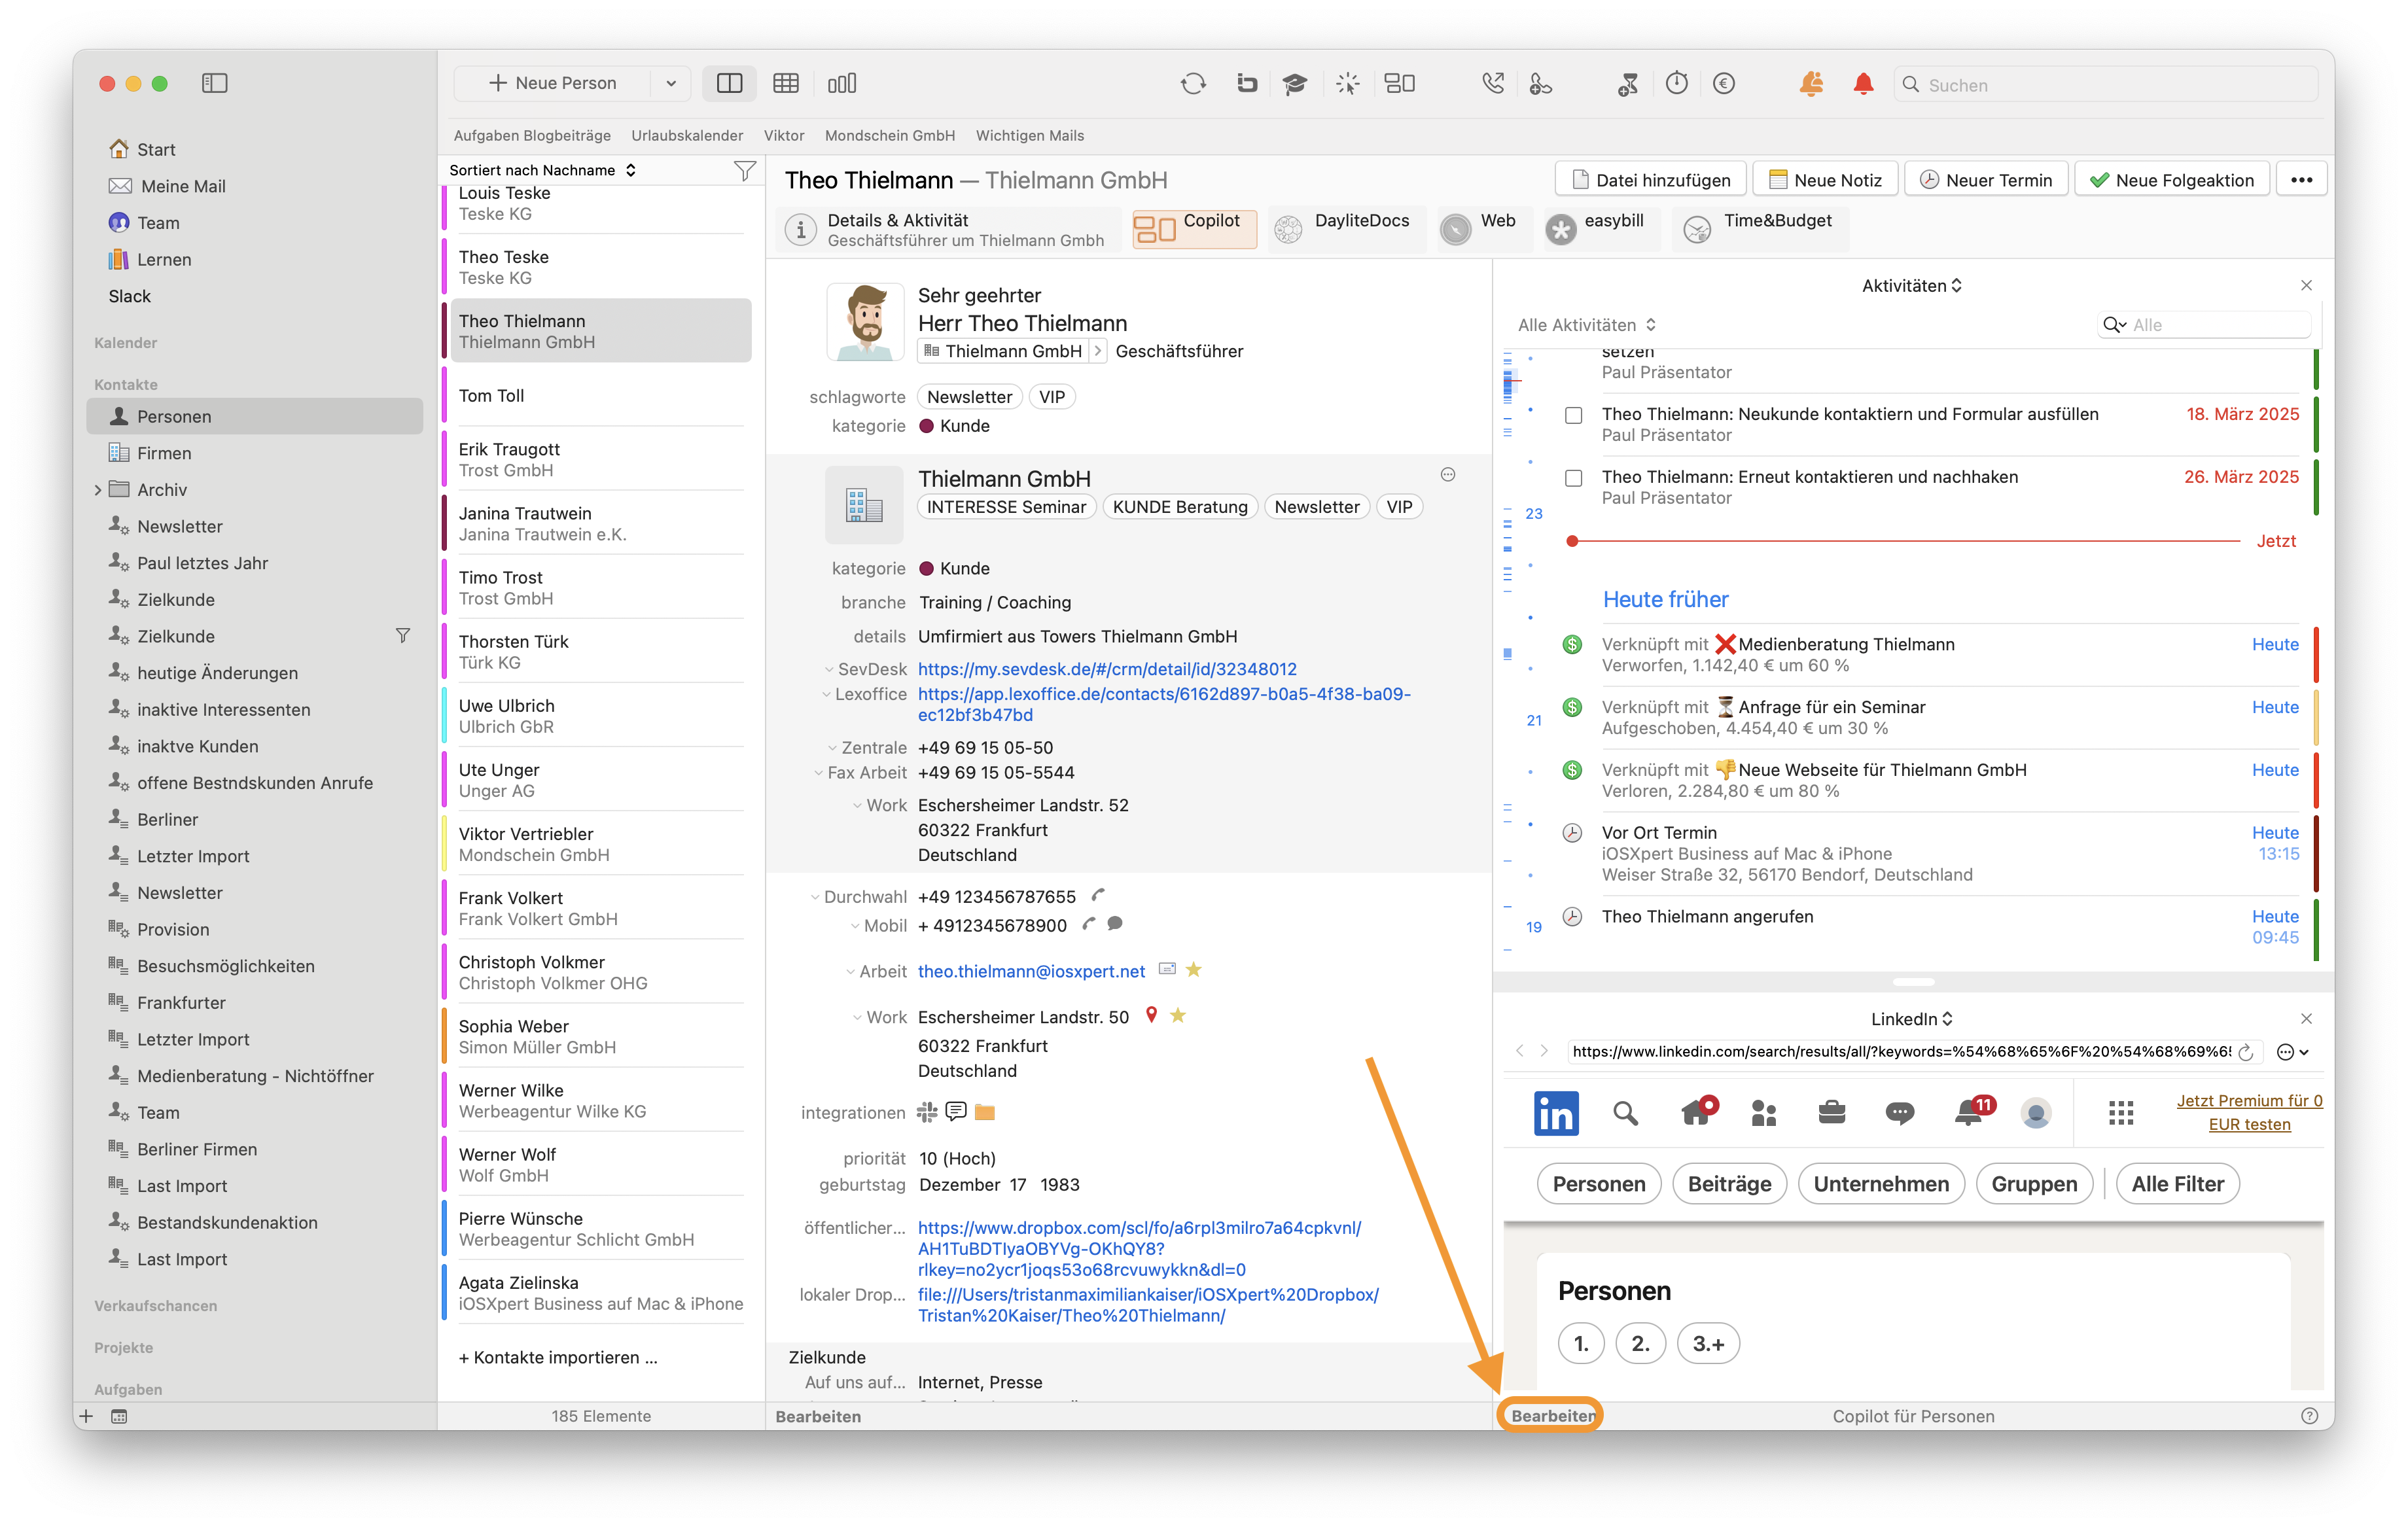Check the 'Erneut kontaktieren und nachhaken' checkbox
The height and width of the screenshot is (1527, 2408).
(1573, 478)
